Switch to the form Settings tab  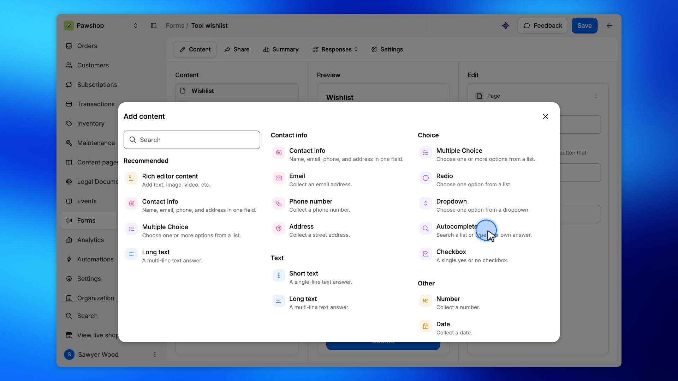pyautogui.click(x=387, y=49)
